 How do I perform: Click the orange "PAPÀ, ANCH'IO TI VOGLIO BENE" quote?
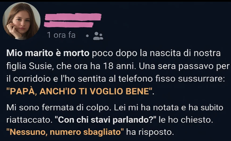pyautogui.click(x=80, y=91)
